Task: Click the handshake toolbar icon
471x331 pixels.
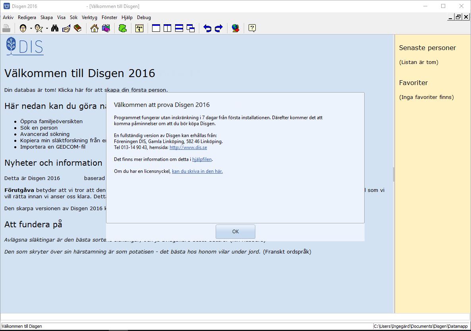Action: tap(66, 28)
